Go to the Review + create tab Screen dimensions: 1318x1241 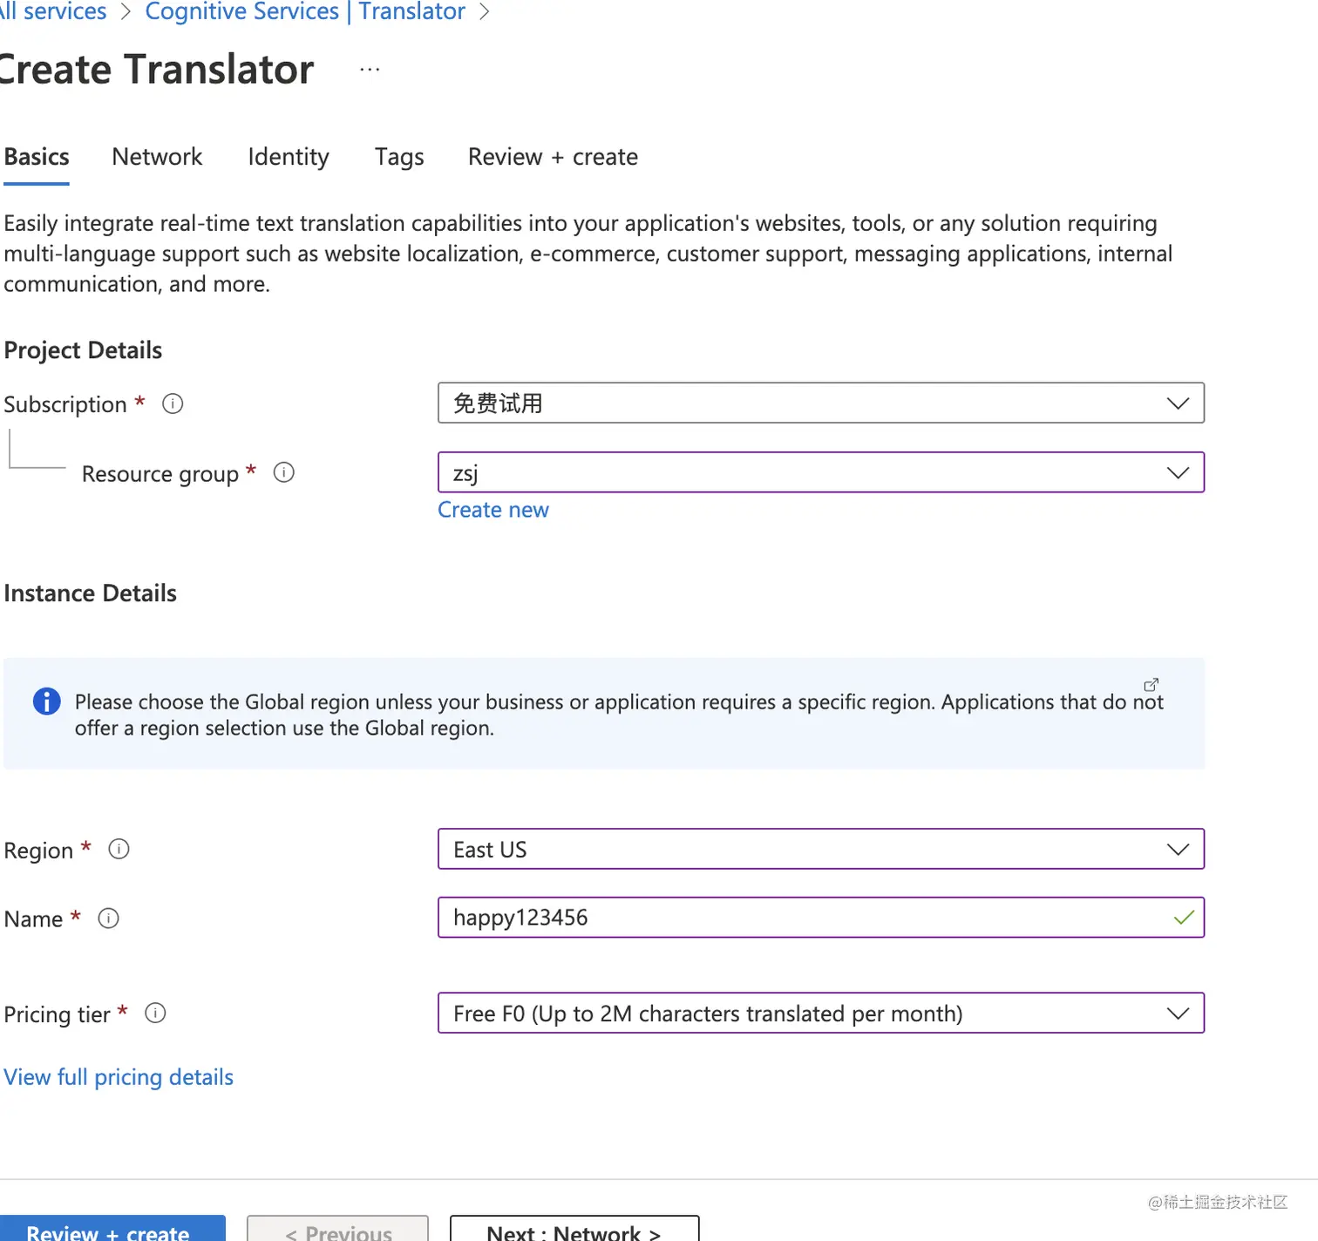(x=553, y=157)
